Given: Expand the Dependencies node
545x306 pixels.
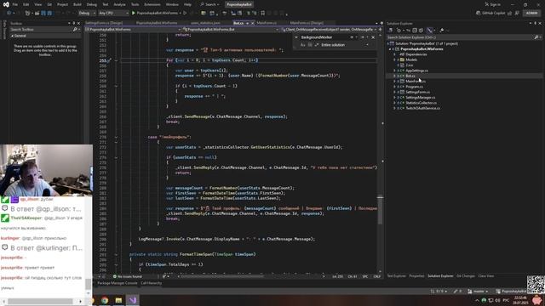Looking at the screenshot, I should pos(394,54).
